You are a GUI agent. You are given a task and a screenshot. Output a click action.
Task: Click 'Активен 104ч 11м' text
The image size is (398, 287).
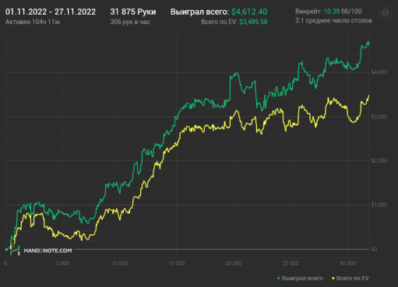pyautogui.click(x=33, y=22)
